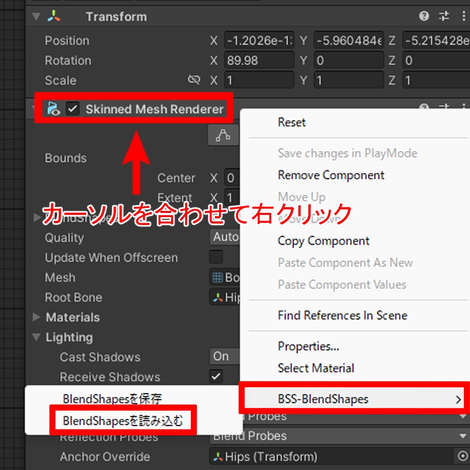Select Copy Component from the context menu
Screen dimensions: 470x470
(x=323, y=241)
